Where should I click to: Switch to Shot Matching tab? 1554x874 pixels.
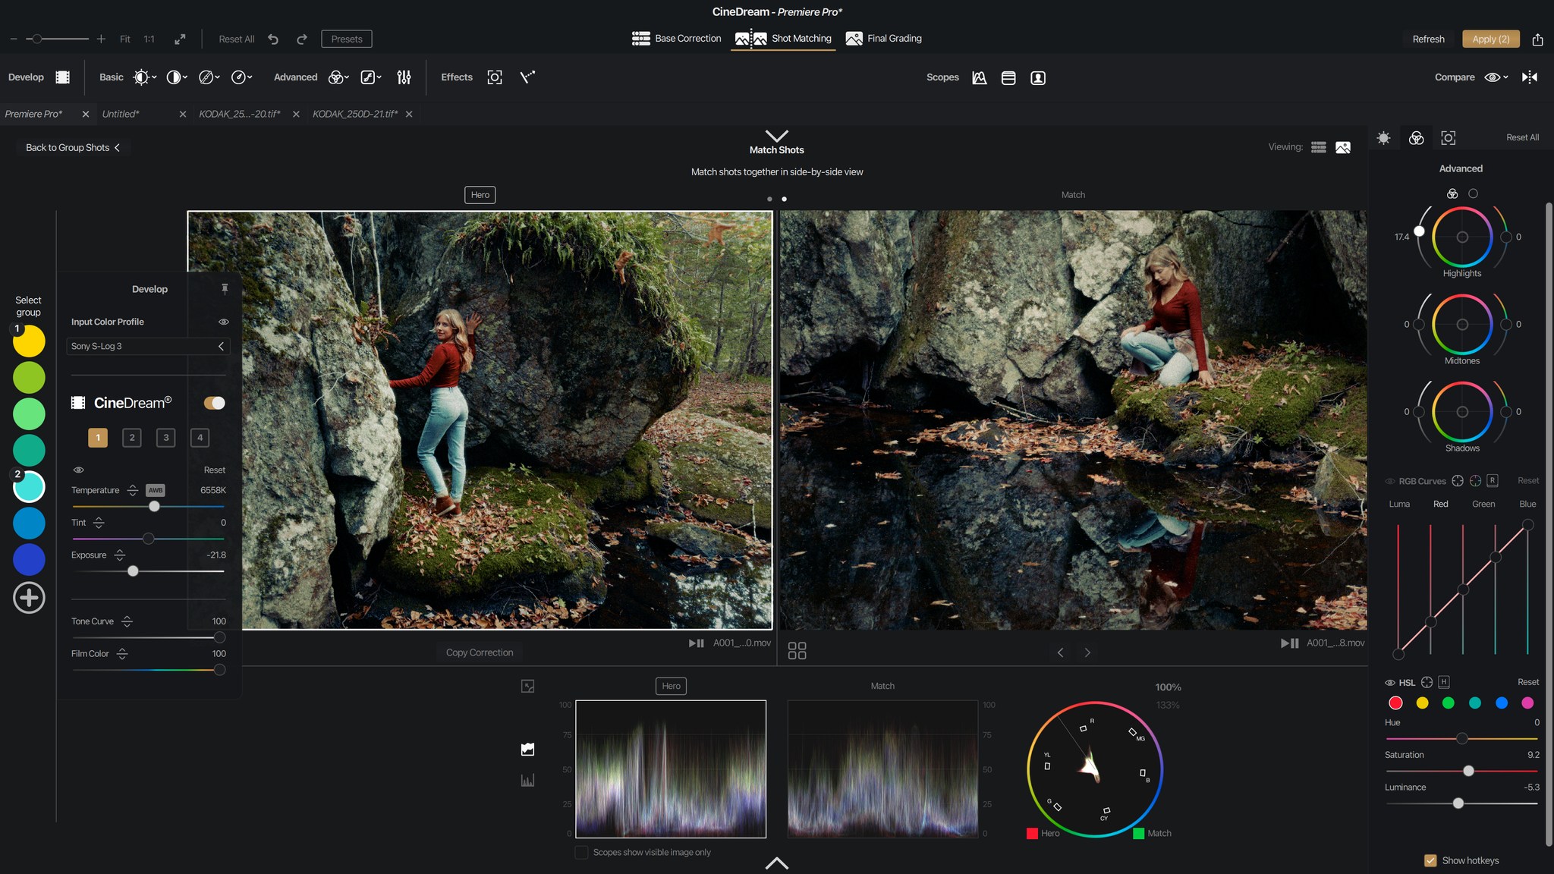783,39
